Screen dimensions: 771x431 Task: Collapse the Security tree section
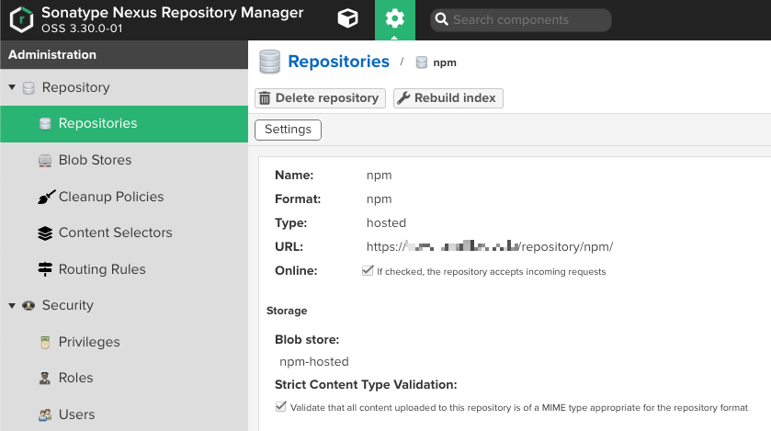click(x=12, y=306)
